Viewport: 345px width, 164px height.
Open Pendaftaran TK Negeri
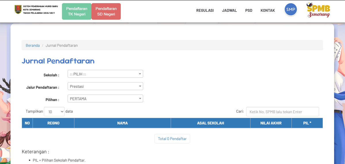(76, 11)
